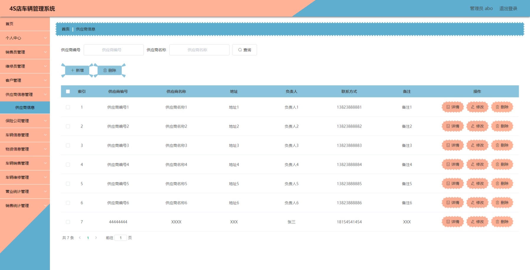Delete supplier row 6

[502, 203]
